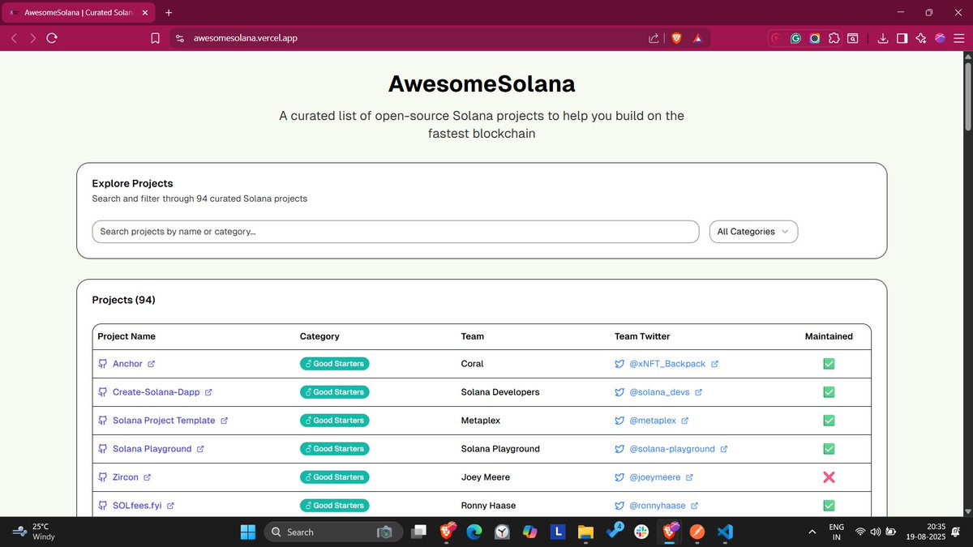
Task: Click the browser back arrow
Action: pos(15,38)
